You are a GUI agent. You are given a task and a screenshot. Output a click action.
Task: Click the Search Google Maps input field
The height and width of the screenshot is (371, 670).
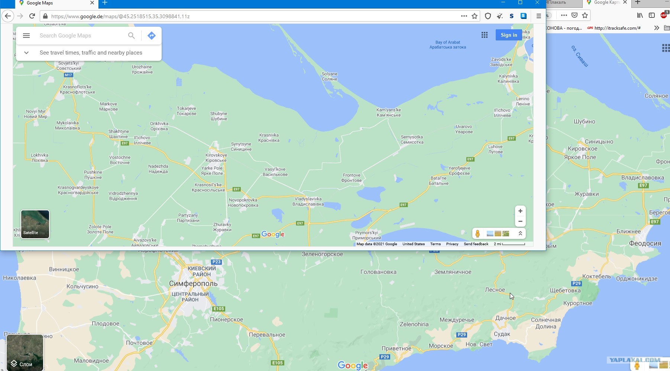tap(82, 36)
